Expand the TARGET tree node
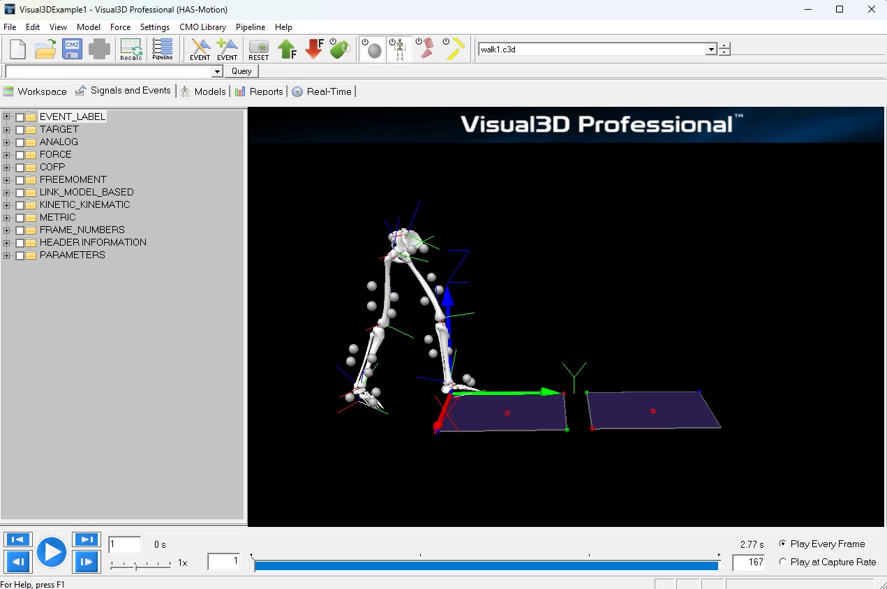 7,130
